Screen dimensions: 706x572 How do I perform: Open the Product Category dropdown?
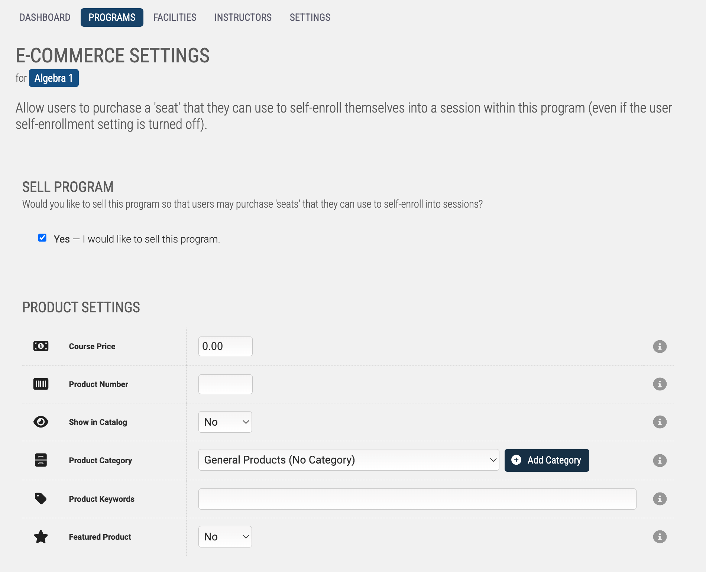pyautogui.click(x=349, y=460)
